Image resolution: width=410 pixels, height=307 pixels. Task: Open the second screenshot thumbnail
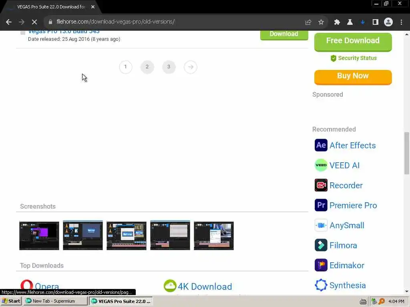(83, 235)
